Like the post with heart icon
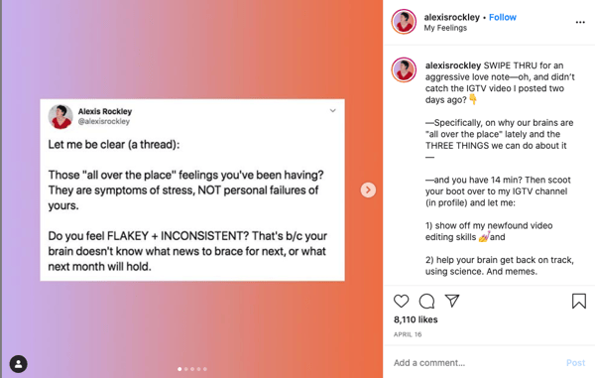Image resolution: width=595 pixels, height=378 pixels. [401, 301]
